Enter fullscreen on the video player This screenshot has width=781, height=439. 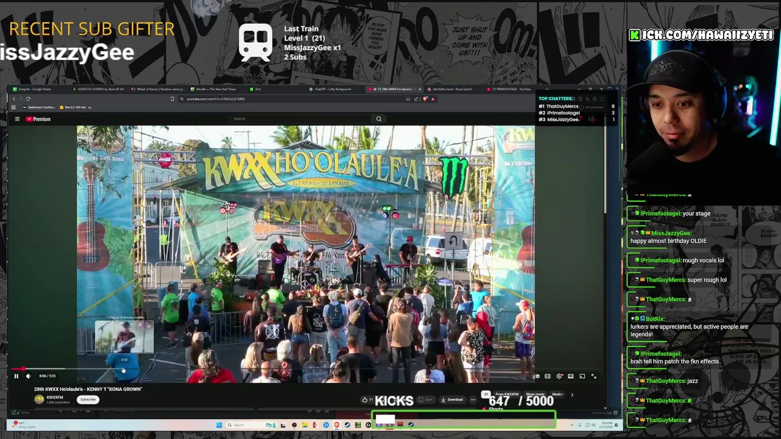594,376
